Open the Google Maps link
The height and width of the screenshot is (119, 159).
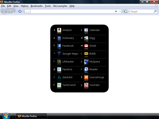[70, 54]
